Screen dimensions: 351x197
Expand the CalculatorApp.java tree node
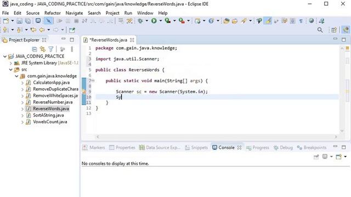point(22,83)
